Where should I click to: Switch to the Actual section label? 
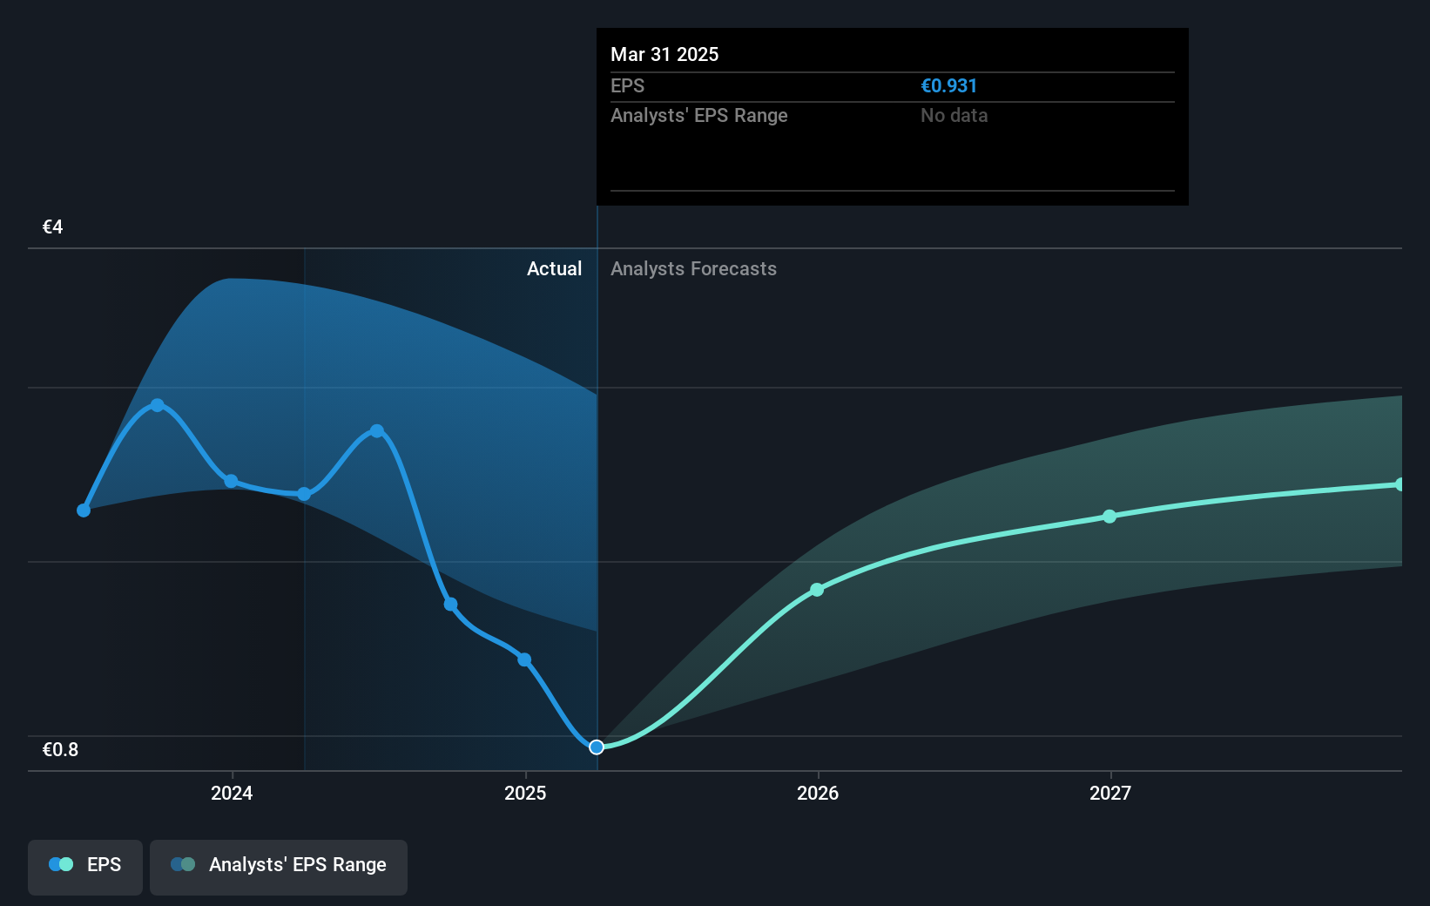(x=554, y=269)
